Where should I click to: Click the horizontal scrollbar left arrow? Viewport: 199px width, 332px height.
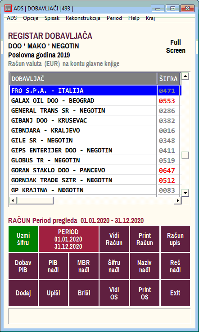click(x=13, y=200)
